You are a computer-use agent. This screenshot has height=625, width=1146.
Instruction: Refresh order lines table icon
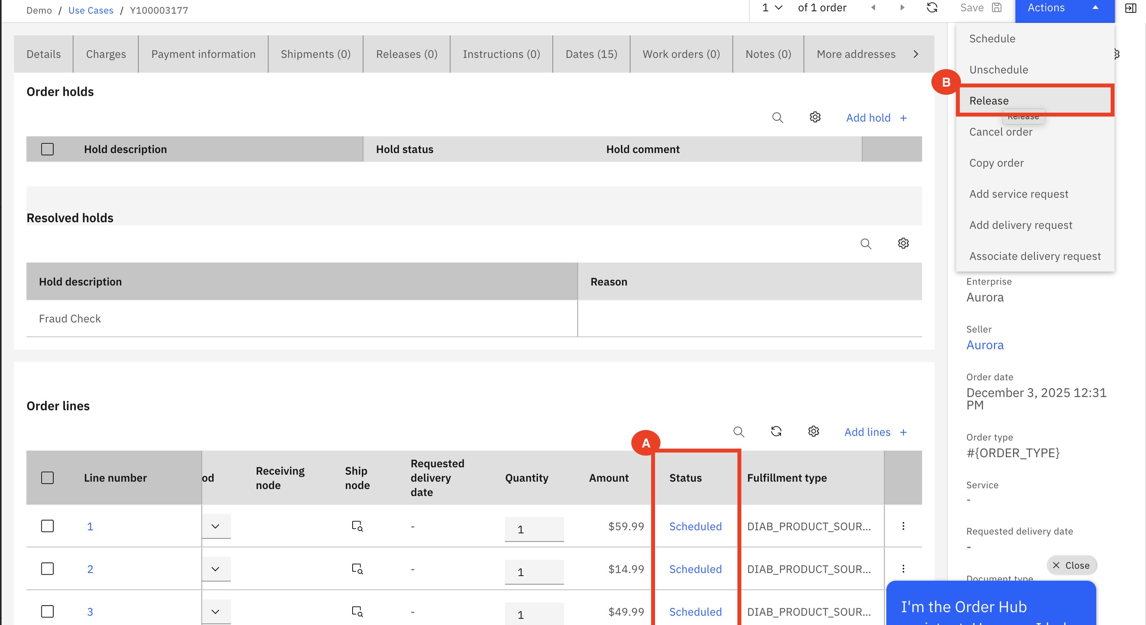(x=776, y=431)
